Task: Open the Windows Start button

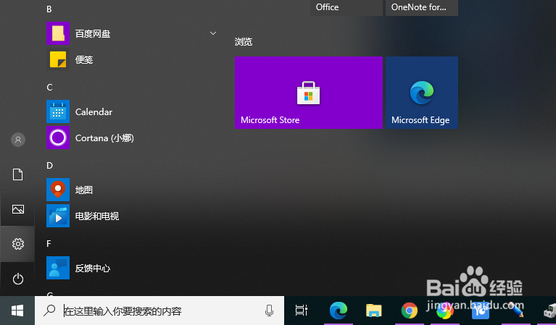Action: (x=17, y=311)
